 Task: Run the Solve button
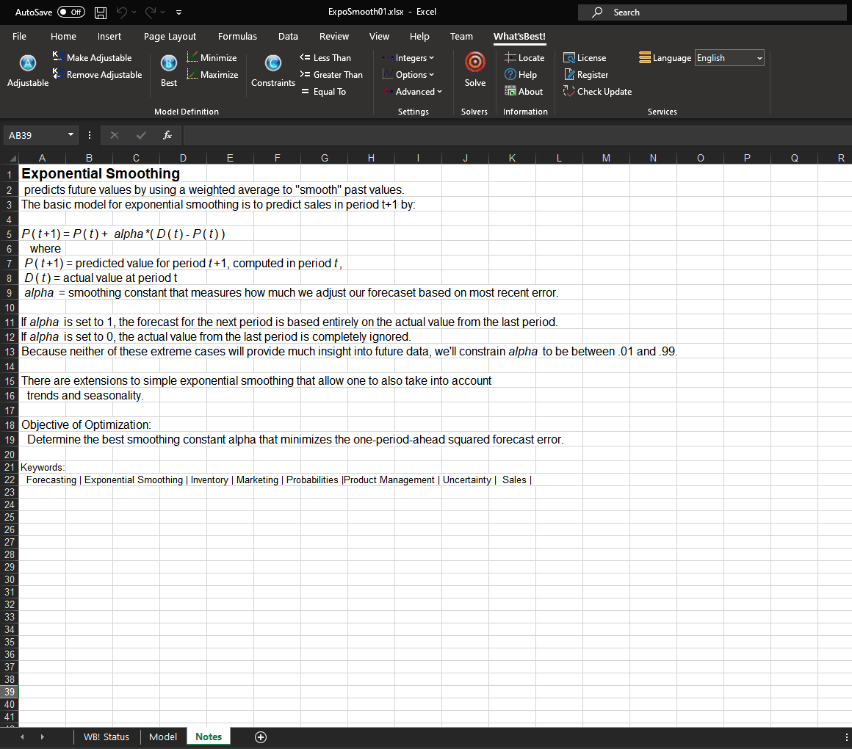475,70
